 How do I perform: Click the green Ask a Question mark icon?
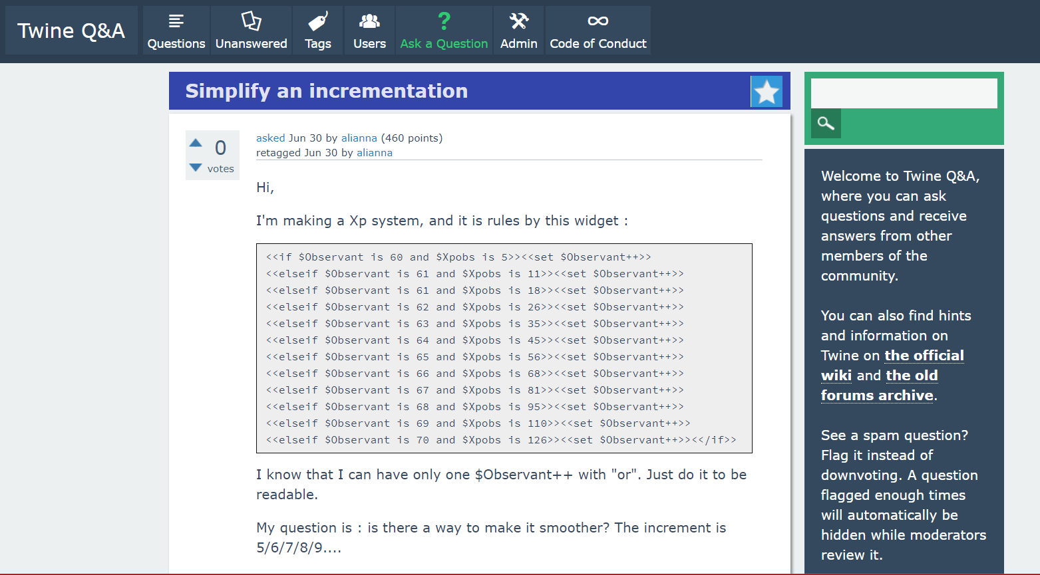(x=444, y=21)
